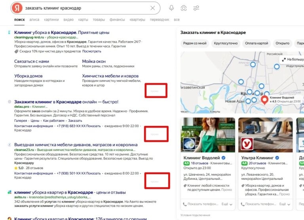Open 'Химчистка мебели и ковров' sitelink

(110, 76)
